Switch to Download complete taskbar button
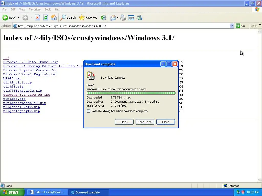262x196 pixels. point(89,192)
